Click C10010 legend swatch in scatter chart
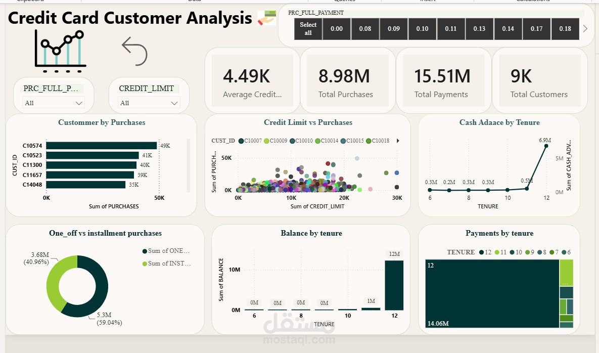The height and width of the screenshot is (353, 599). [x=292, y=141]
